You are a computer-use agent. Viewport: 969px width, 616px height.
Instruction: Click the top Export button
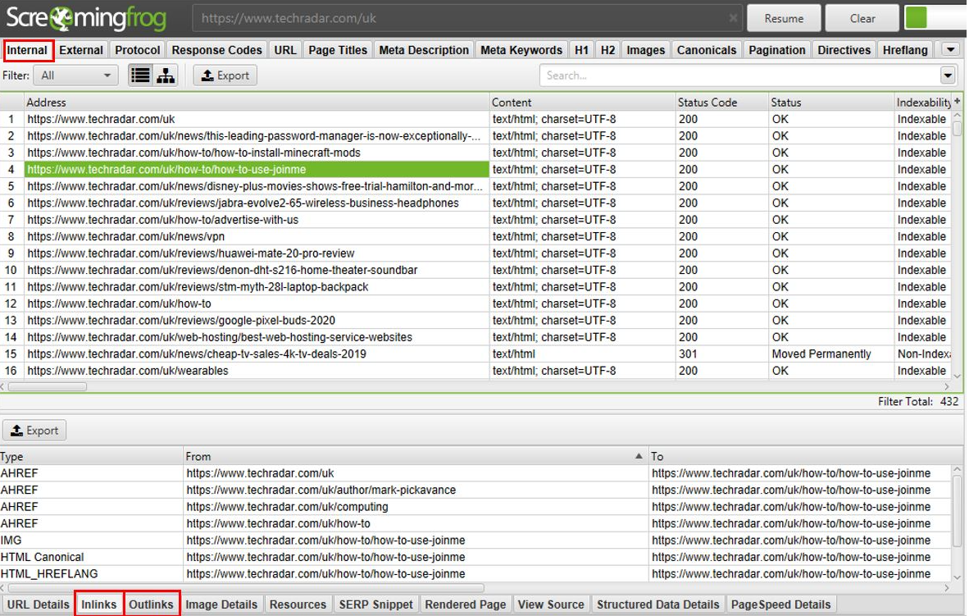coord(225,75)
